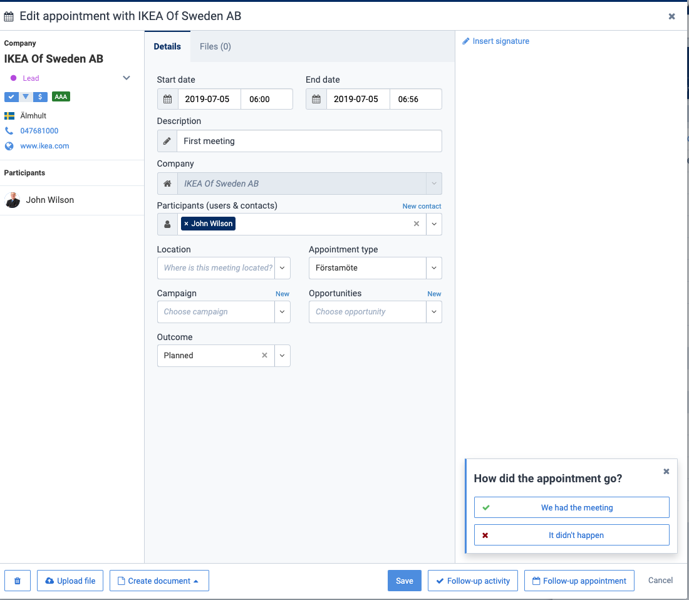Click the Älmhult location text
Viewport: 689px width, 600px height.
[33, 116]
